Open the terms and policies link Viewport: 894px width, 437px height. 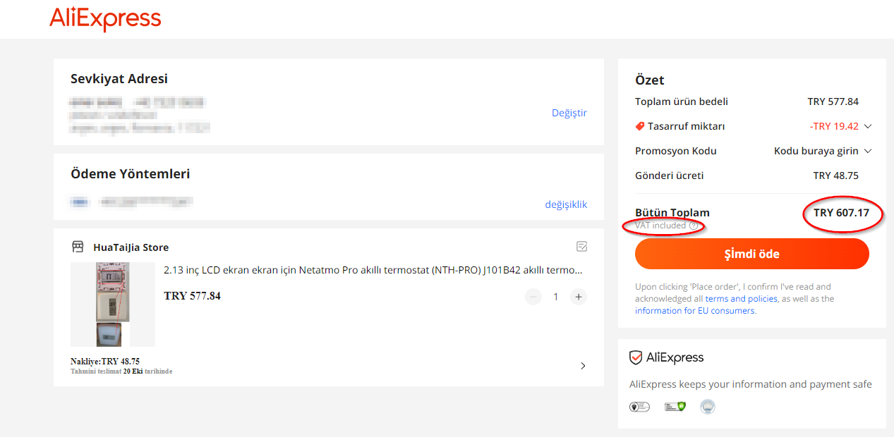coord(741,299)
